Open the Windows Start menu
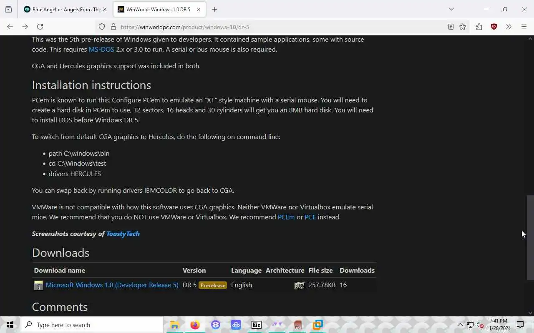 coord(10,325)
